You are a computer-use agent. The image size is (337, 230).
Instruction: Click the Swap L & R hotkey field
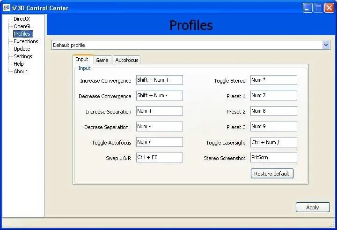(160, 158)
